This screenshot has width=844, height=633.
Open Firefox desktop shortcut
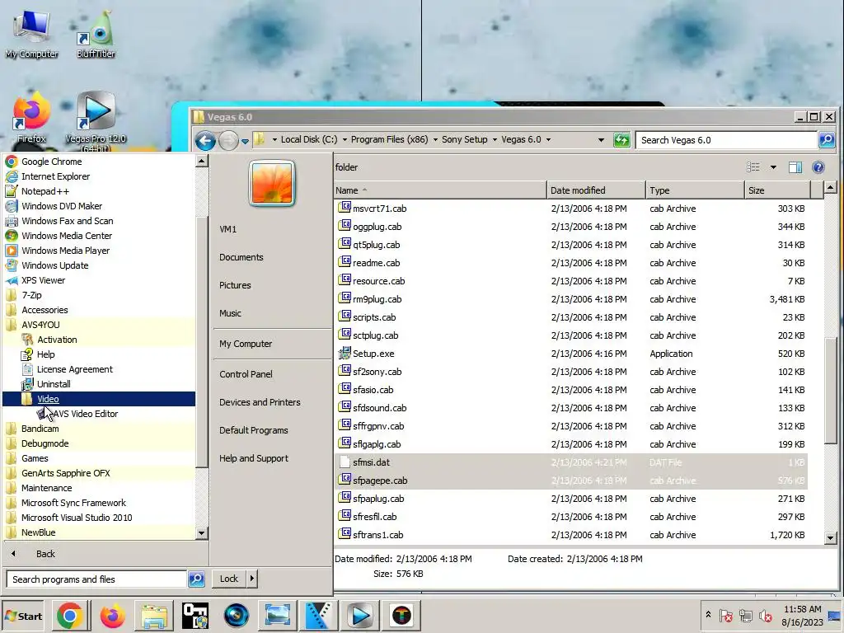pyautogui.click(x=31, y=118)
